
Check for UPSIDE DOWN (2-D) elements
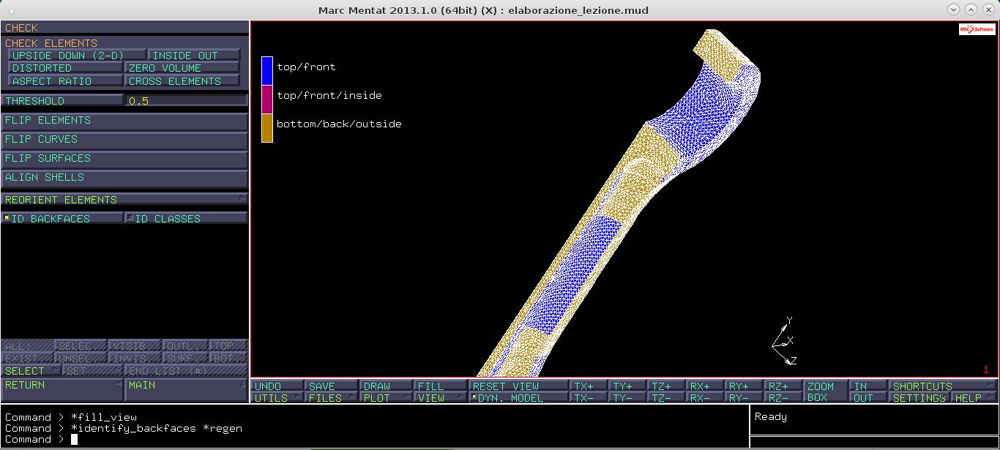(x=76, y=56)
